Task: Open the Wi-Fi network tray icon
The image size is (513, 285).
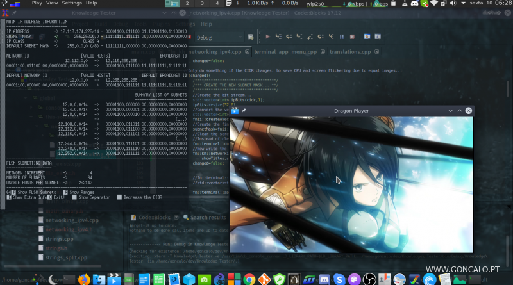Action: 434,3
